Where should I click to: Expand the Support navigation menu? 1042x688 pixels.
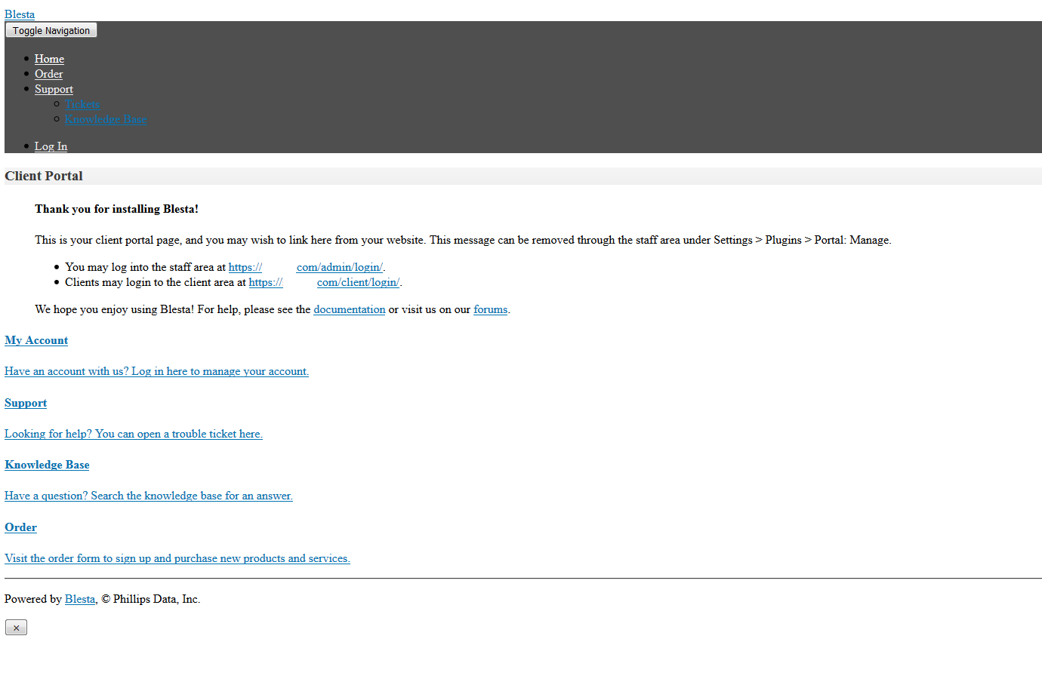(x=54, y=89)
